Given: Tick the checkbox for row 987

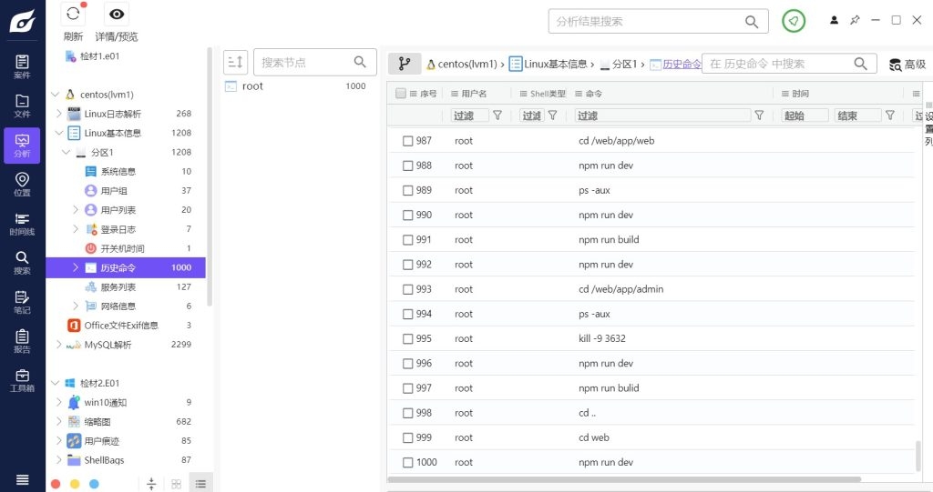Looking at the screenshot, I should 408,141.
